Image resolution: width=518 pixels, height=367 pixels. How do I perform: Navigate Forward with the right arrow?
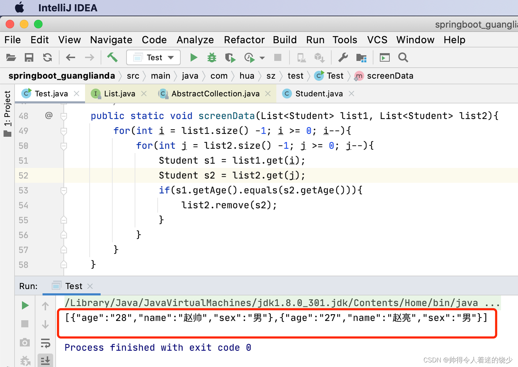tap(90, 57)
